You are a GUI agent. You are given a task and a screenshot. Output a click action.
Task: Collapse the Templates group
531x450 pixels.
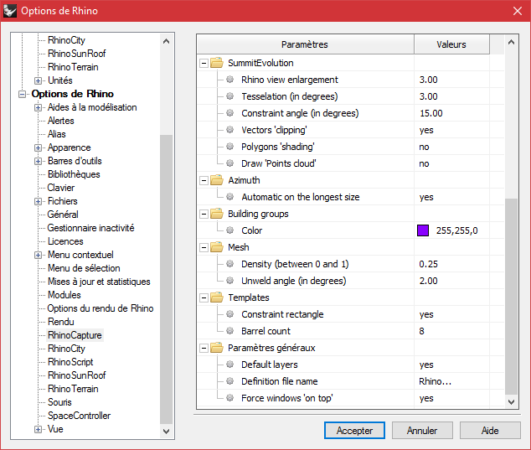204,297
